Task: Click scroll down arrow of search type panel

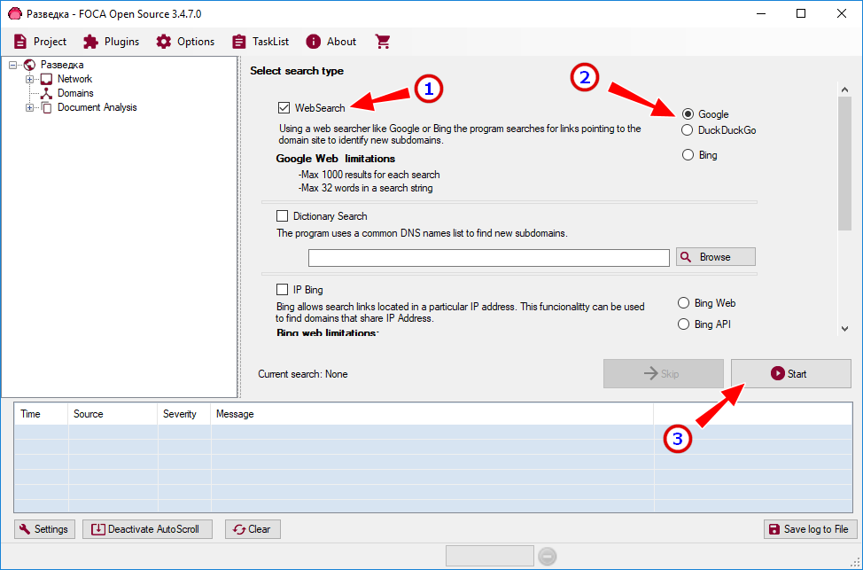Action: pyautogui.click(x=845, y=329)
